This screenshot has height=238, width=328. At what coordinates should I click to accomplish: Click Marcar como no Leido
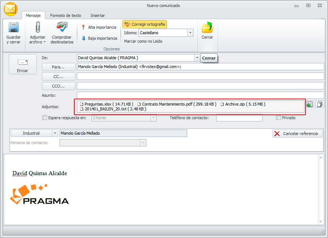[143, 41]
